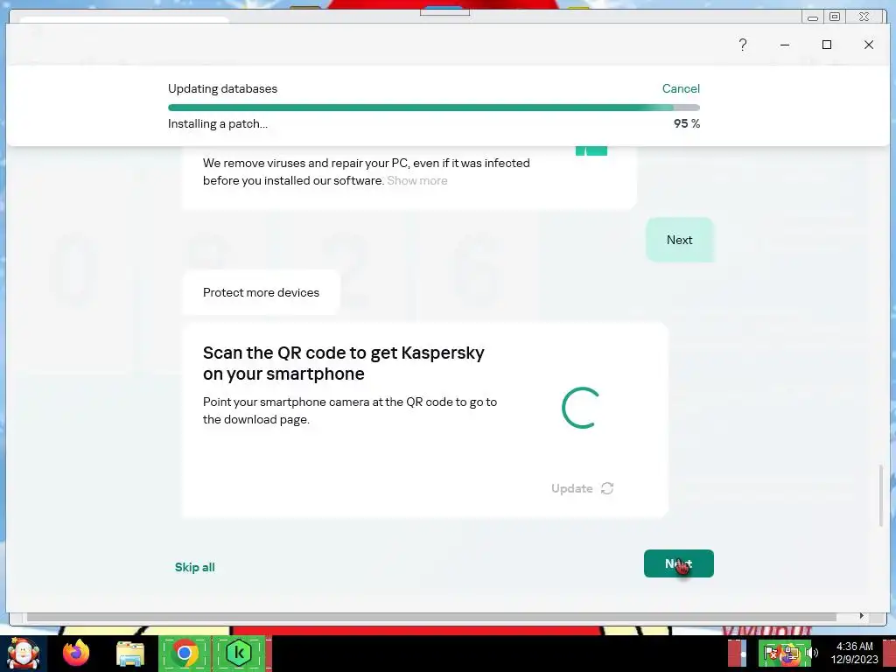Launch Firefox from the taskbar
The image size is (896, 672).
coord(76,653)
